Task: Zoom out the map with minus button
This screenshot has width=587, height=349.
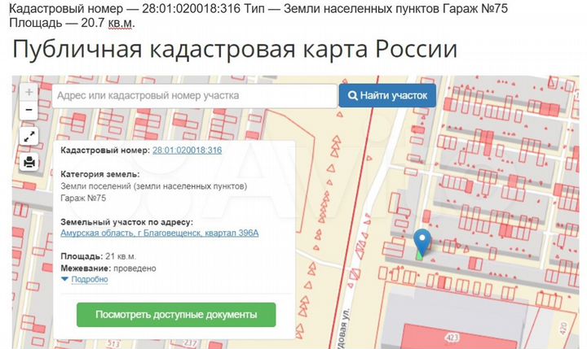Action: (x=29, y=110)
